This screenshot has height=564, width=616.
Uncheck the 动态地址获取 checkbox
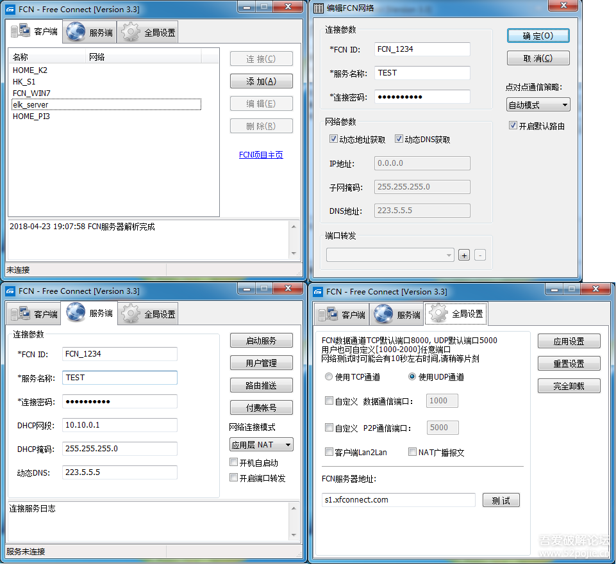pos(333,139)
